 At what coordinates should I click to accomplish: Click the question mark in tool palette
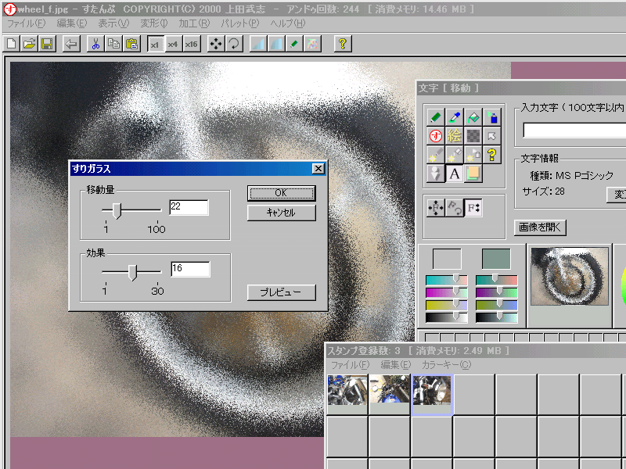pos(492,155)
